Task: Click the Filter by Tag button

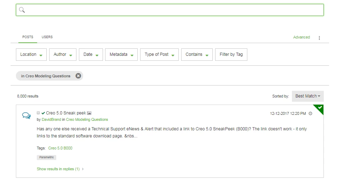Action: [x=231, y=55]
